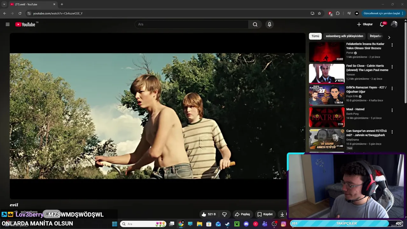This screenshot has height=229, width=407.
Task: Visit the Darth Porg channel link
Action: pyautogui.click(x=352, y=114)
